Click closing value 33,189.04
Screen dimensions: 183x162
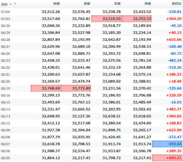pyautogui.click(x=142, y=26)
